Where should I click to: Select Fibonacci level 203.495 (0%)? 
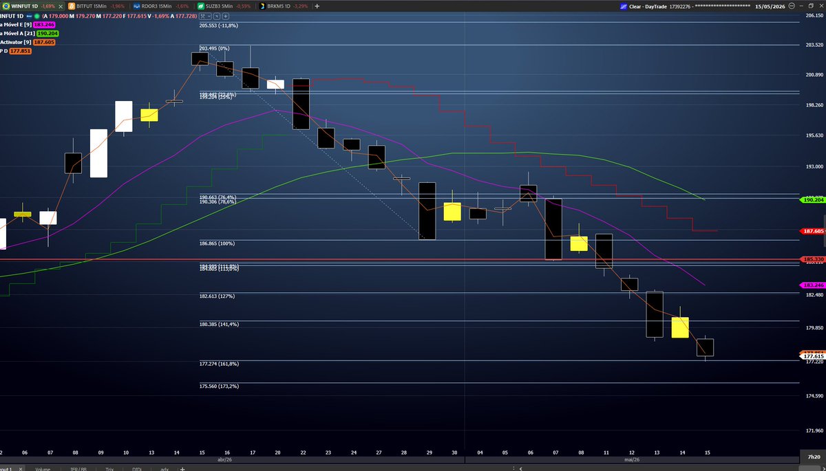213,48
